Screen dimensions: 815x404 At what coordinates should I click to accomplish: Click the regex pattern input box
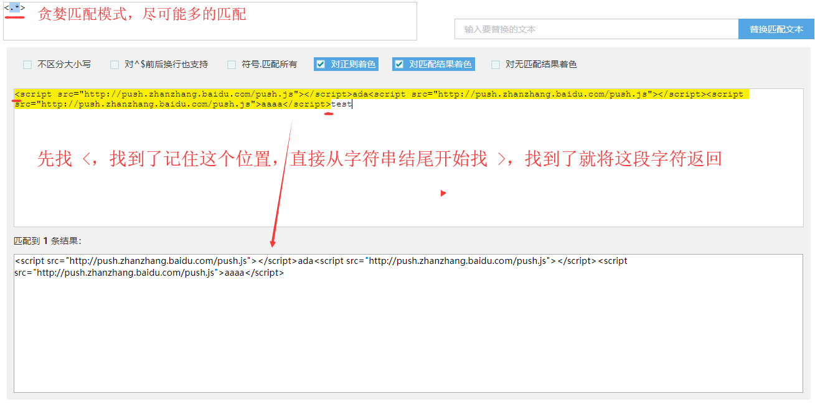[x=210, y=21]
